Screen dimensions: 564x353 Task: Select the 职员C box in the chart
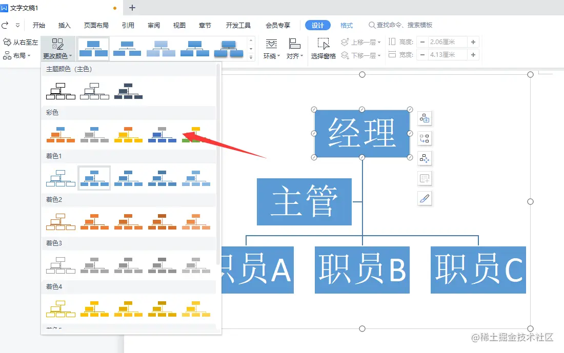(478, 269)
